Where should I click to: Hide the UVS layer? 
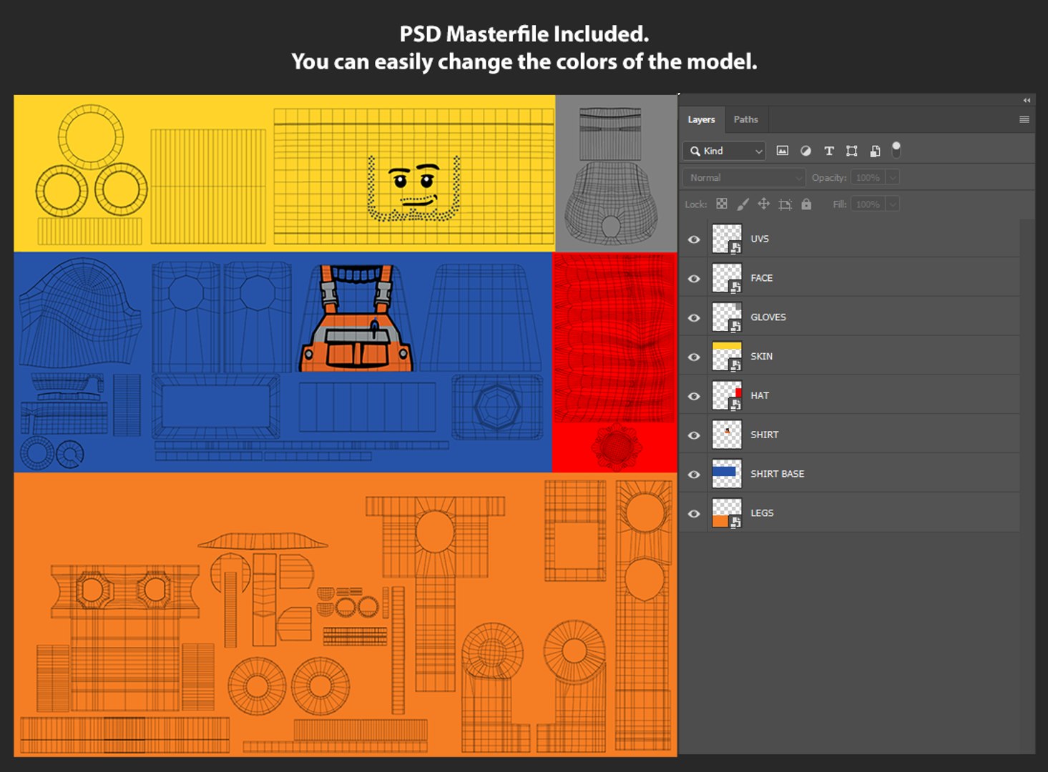coord(694,239)
